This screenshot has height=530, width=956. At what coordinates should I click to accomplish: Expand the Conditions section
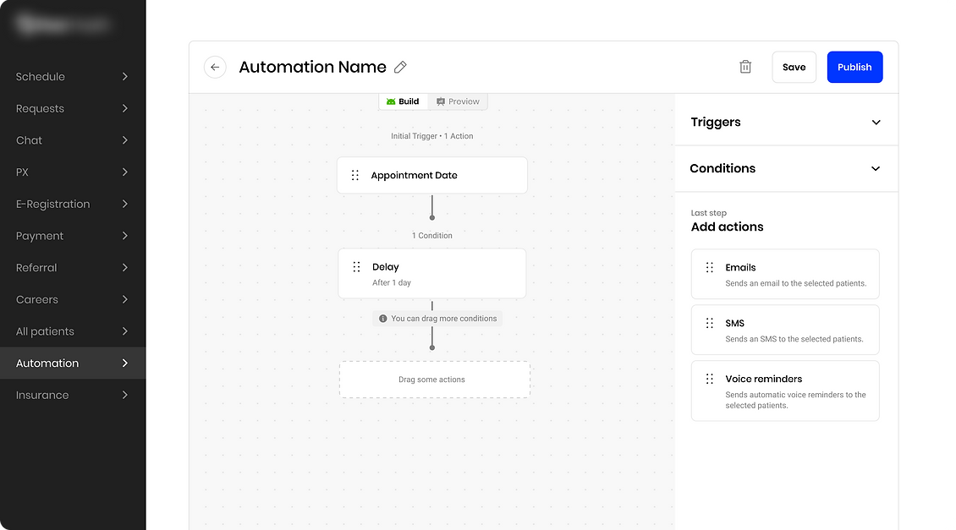pos(876,169)
